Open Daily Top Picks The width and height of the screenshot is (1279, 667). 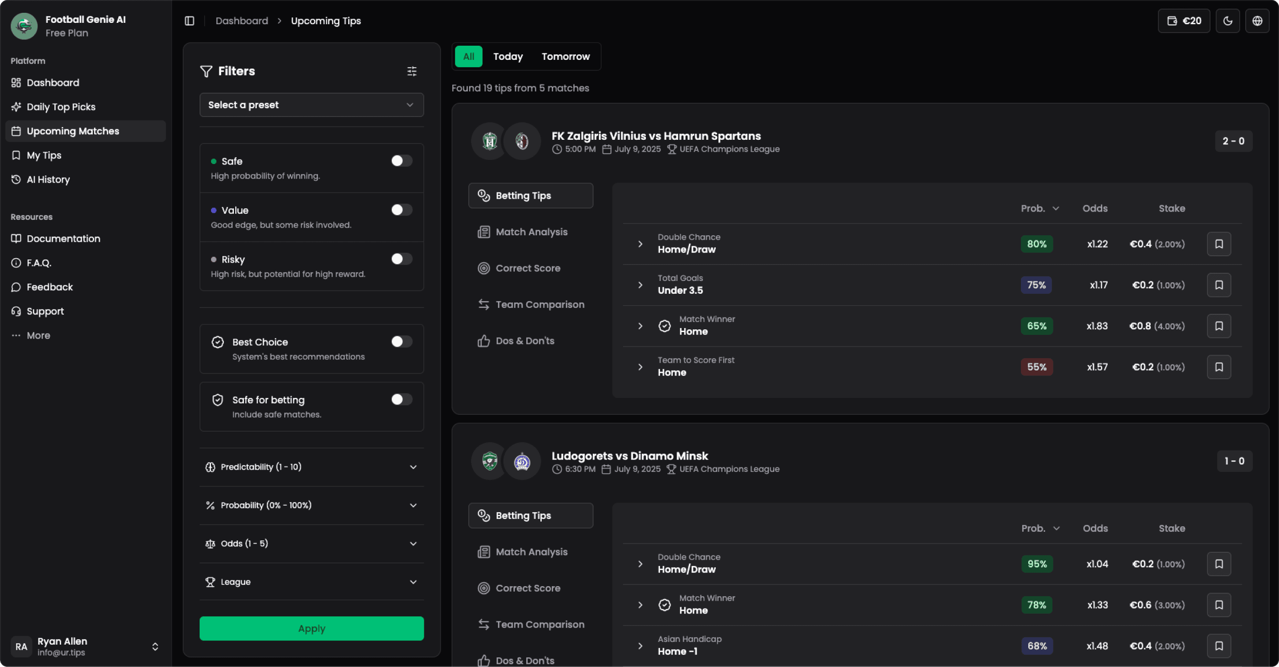85,107
